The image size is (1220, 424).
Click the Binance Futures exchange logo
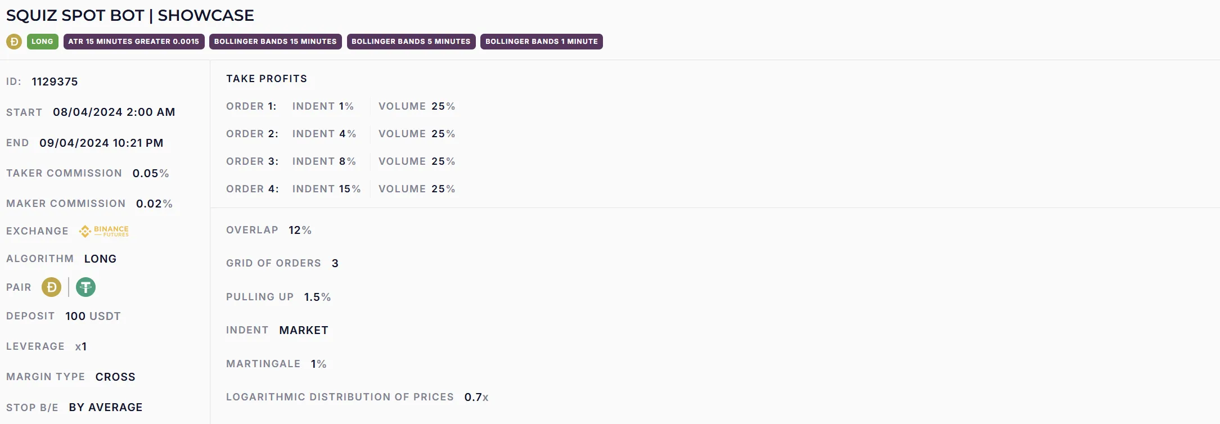point(104,231)
